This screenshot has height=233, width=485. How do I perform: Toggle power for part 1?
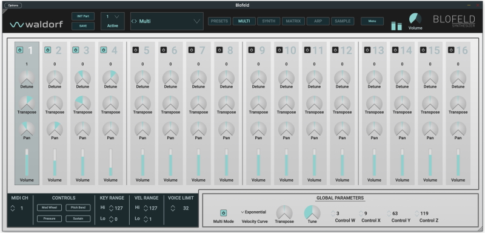click(20, 50)
